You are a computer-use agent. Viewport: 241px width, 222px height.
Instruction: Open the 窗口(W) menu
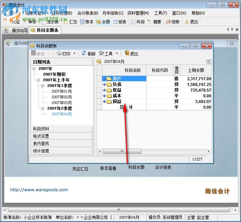(x=179, y=13)
